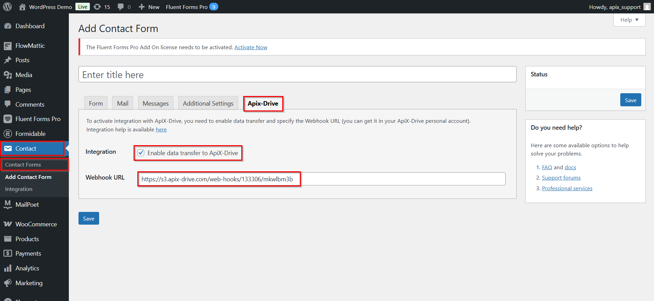The image size is (654, 301).
Task: Click the Analytics bar chart icon
Action: point(8,268)
